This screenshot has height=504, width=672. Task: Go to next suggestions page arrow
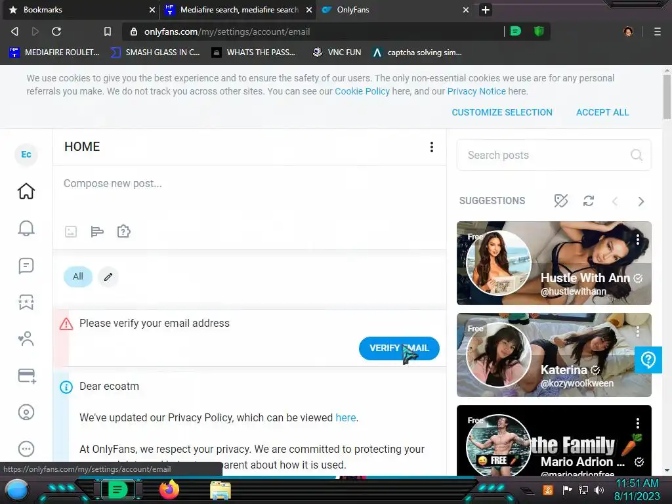pos(640,201)
